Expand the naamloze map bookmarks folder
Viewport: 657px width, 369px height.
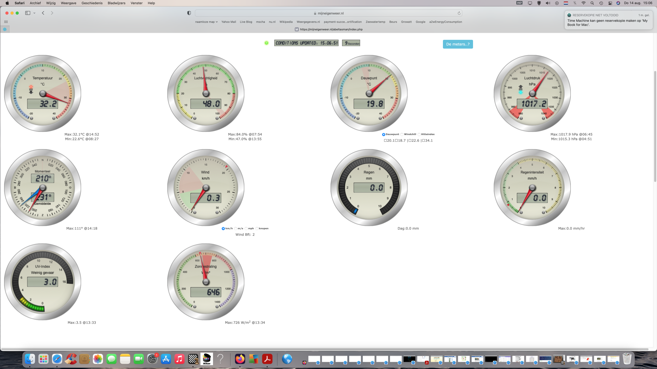click(x=206, y=22)
